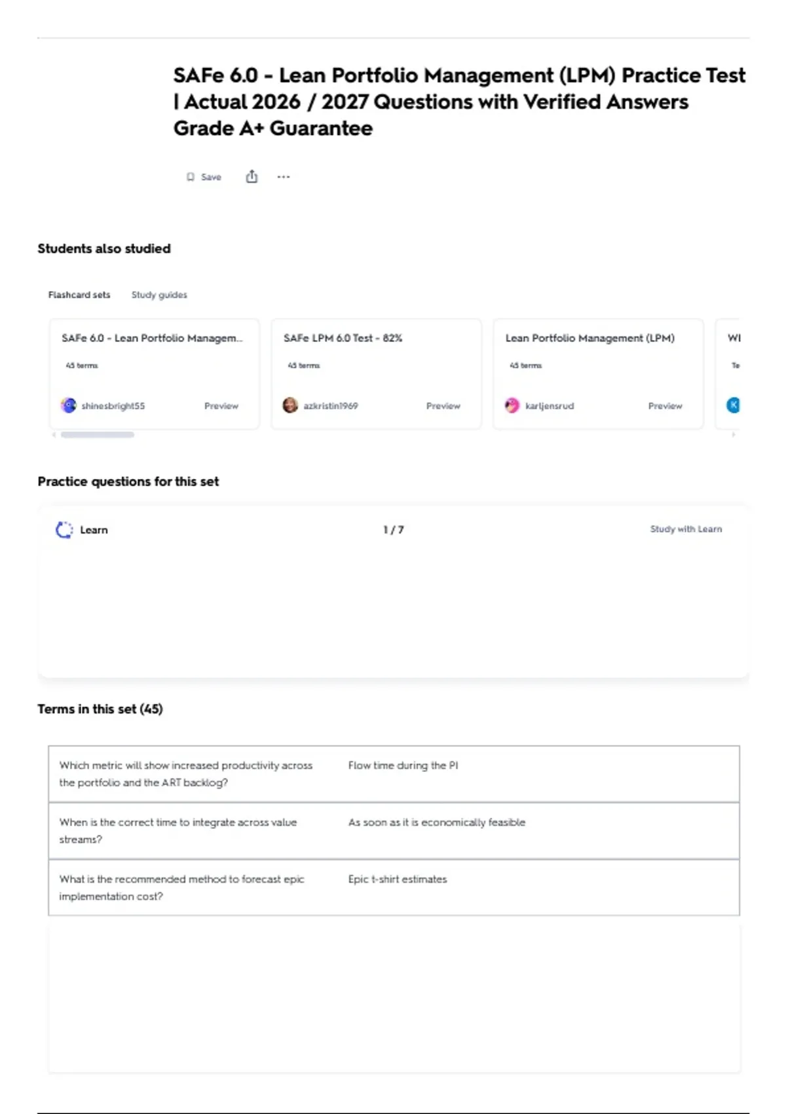
Task: Click shinesbright55's avatar icon
Action: tap(68, 406)
